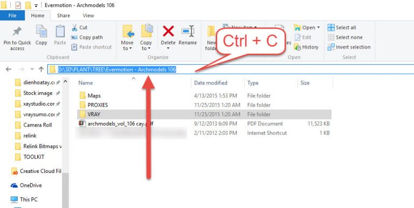Click Edit in the Open group

(x=303, y=38)
